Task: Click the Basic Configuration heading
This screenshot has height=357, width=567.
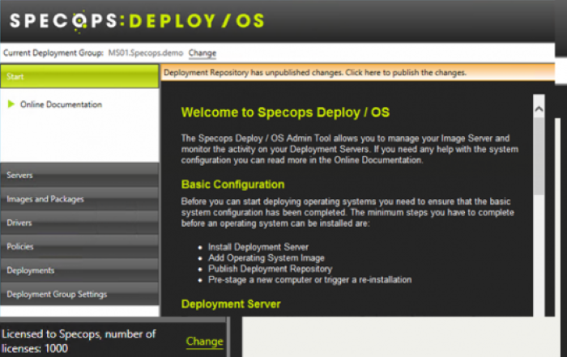Action: 233,185
